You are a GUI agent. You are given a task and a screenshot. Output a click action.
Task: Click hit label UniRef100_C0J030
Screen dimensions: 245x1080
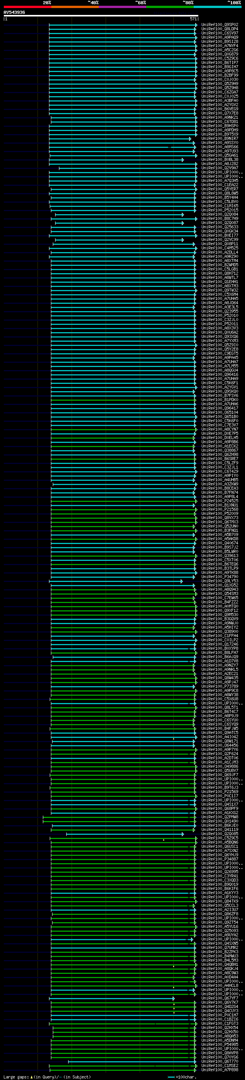[219, 79]
